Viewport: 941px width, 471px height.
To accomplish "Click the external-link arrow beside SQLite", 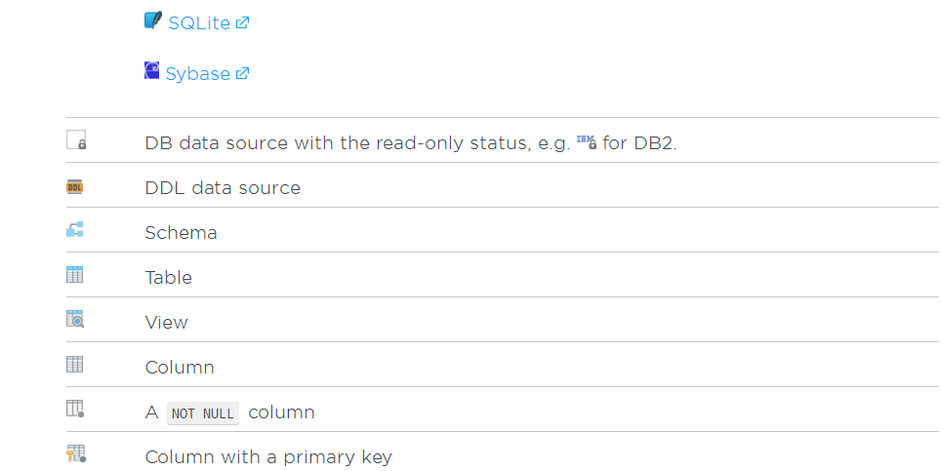I will coord(243,22).
